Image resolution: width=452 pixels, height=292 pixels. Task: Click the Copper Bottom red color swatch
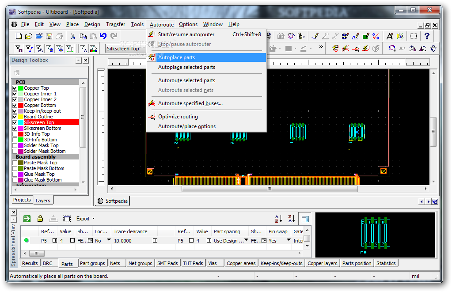(x=21, y=105)
